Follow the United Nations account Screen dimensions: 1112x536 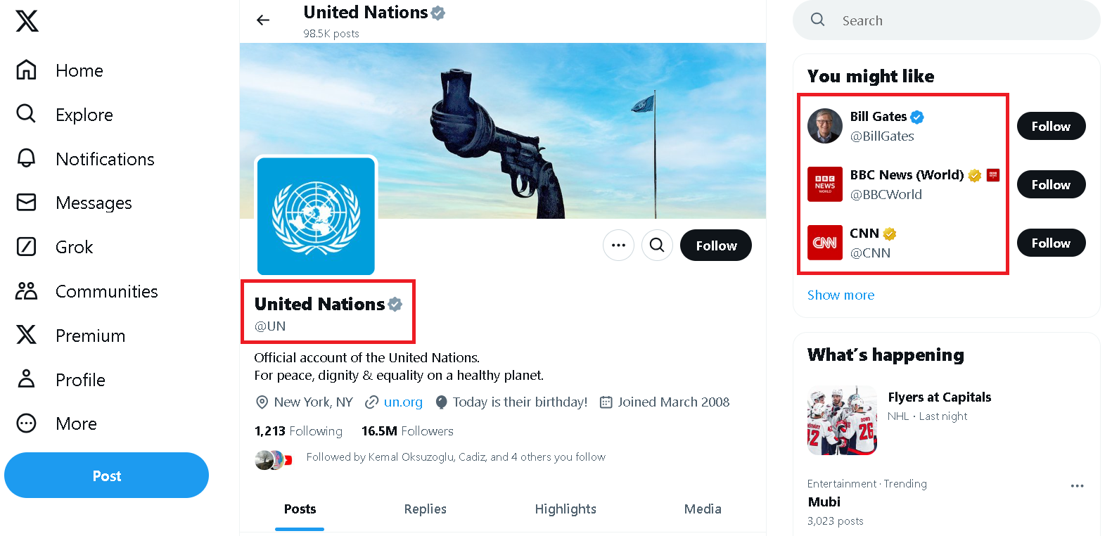(x=715, y=245)
